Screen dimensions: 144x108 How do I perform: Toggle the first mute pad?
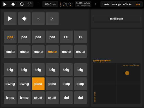point(10,52)
